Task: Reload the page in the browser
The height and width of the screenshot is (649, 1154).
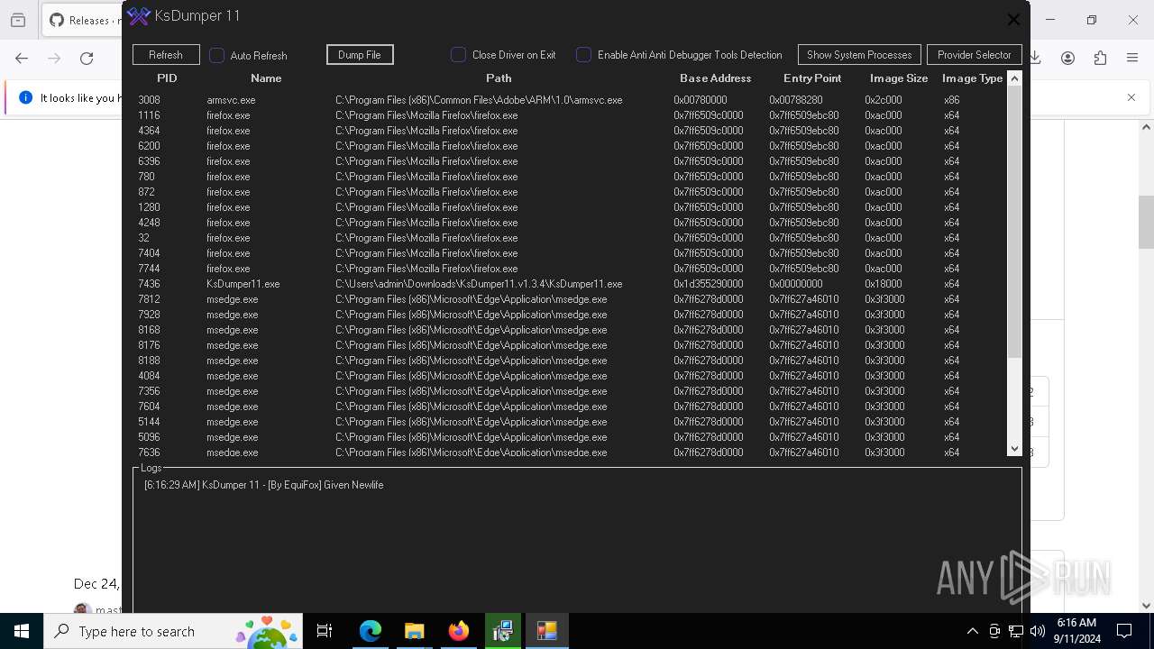Action: click(87, 58)
